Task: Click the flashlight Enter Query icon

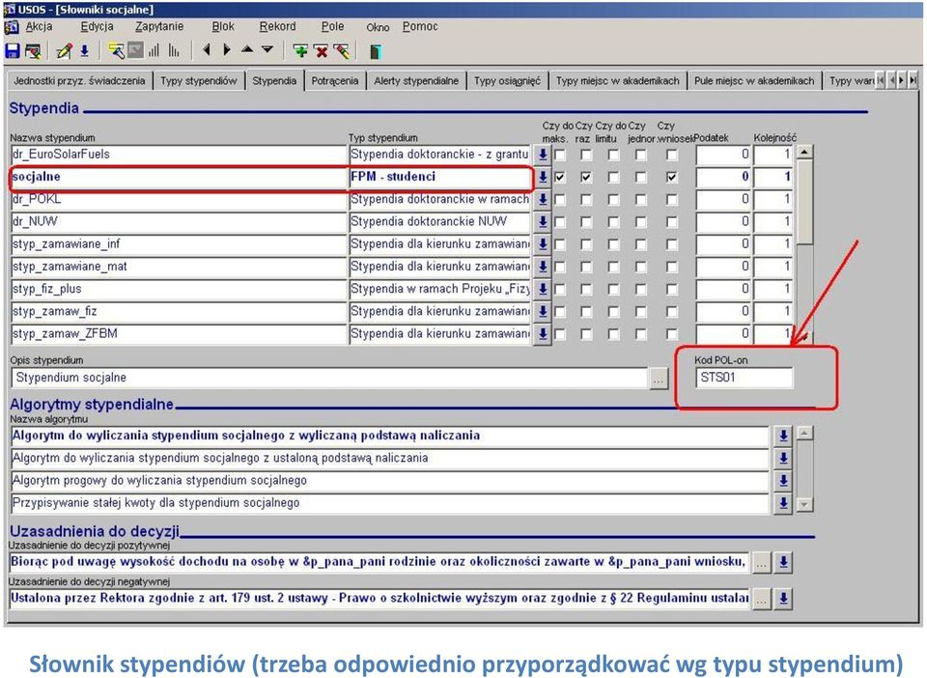Action: pos(117,51)
